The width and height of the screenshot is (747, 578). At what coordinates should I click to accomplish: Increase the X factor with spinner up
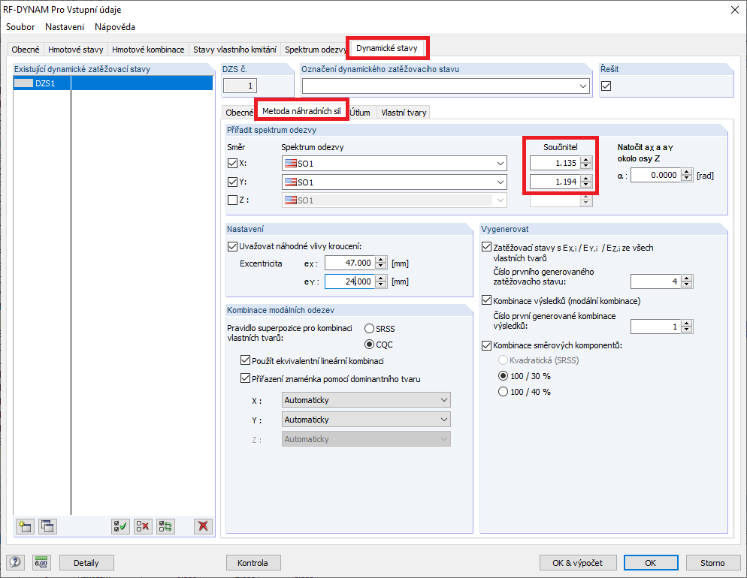(x=586, y=160)
